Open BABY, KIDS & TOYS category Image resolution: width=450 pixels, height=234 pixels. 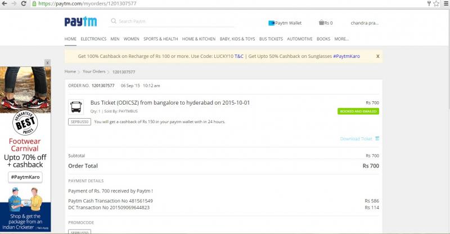tap(237, 39)
